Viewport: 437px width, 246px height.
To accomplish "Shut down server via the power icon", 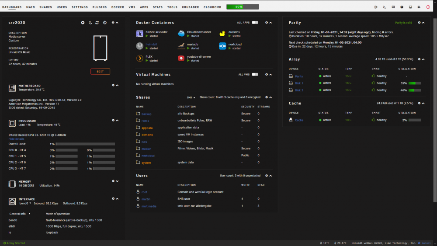I will click(x=105, y=23).
